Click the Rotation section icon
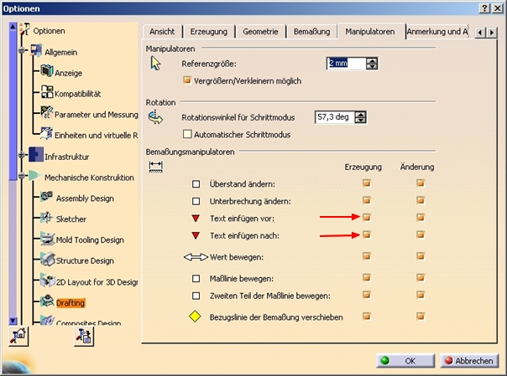The height and width of the screenshot is (376, 507). pyautogui.click(x=156, y=116)
